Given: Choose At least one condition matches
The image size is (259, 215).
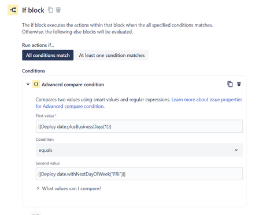Looking at the screenshot, I should click(x=112, y=55).
